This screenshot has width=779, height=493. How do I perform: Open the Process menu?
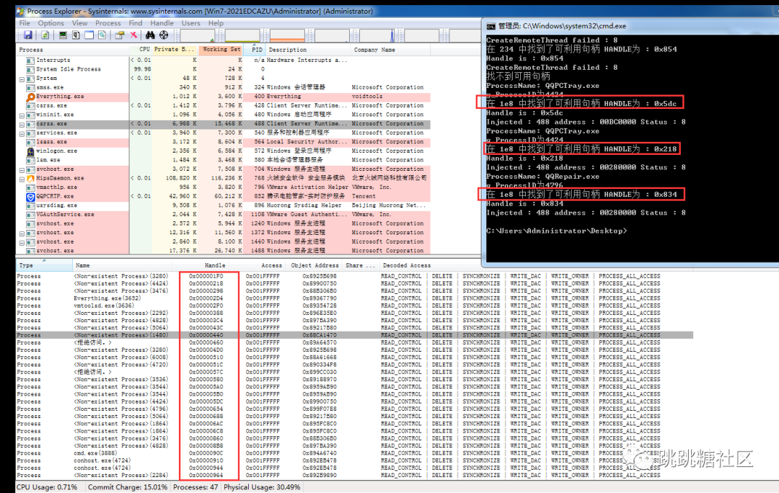(107, 23)
